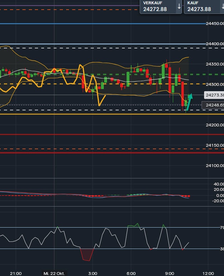Select the orange dashed line near 24150

(107, 149)
